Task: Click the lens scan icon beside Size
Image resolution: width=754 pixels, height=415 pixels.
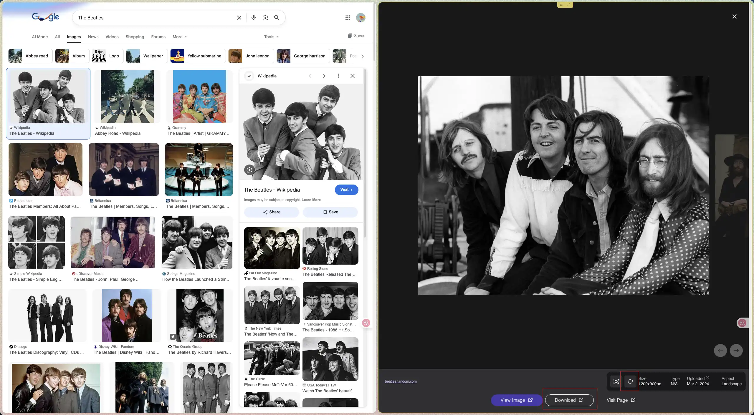Action: pyautogui.click(x=616, y=381)
